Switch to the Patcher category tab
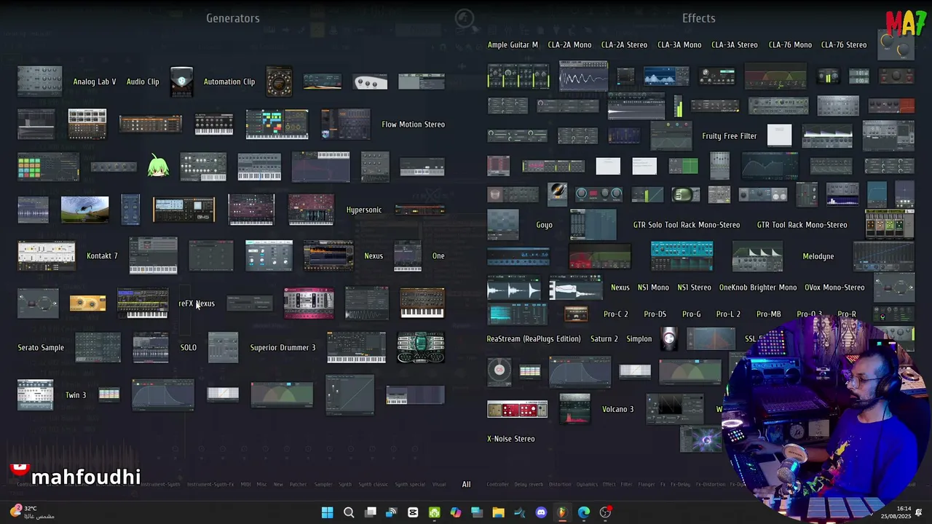This screenshot has width=932, height=524. pyautogui.click(x=298, y=485)
